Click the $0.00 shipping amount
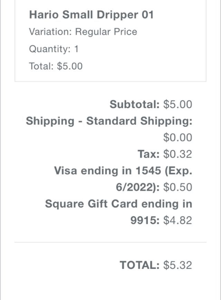Viewport: 221px width, 300px height. (177, 138)
